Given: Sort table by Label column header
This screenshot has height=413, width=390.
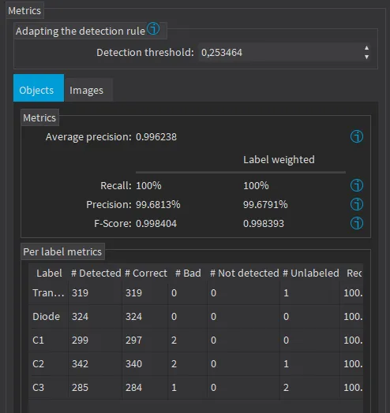Looking at the screenshot, I should click(x=49, y=273).
